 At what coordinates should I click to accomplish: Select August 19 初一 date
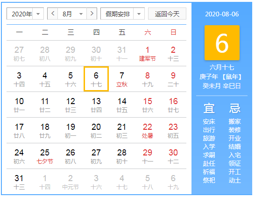pyautogui.click(x=71, y=131)
